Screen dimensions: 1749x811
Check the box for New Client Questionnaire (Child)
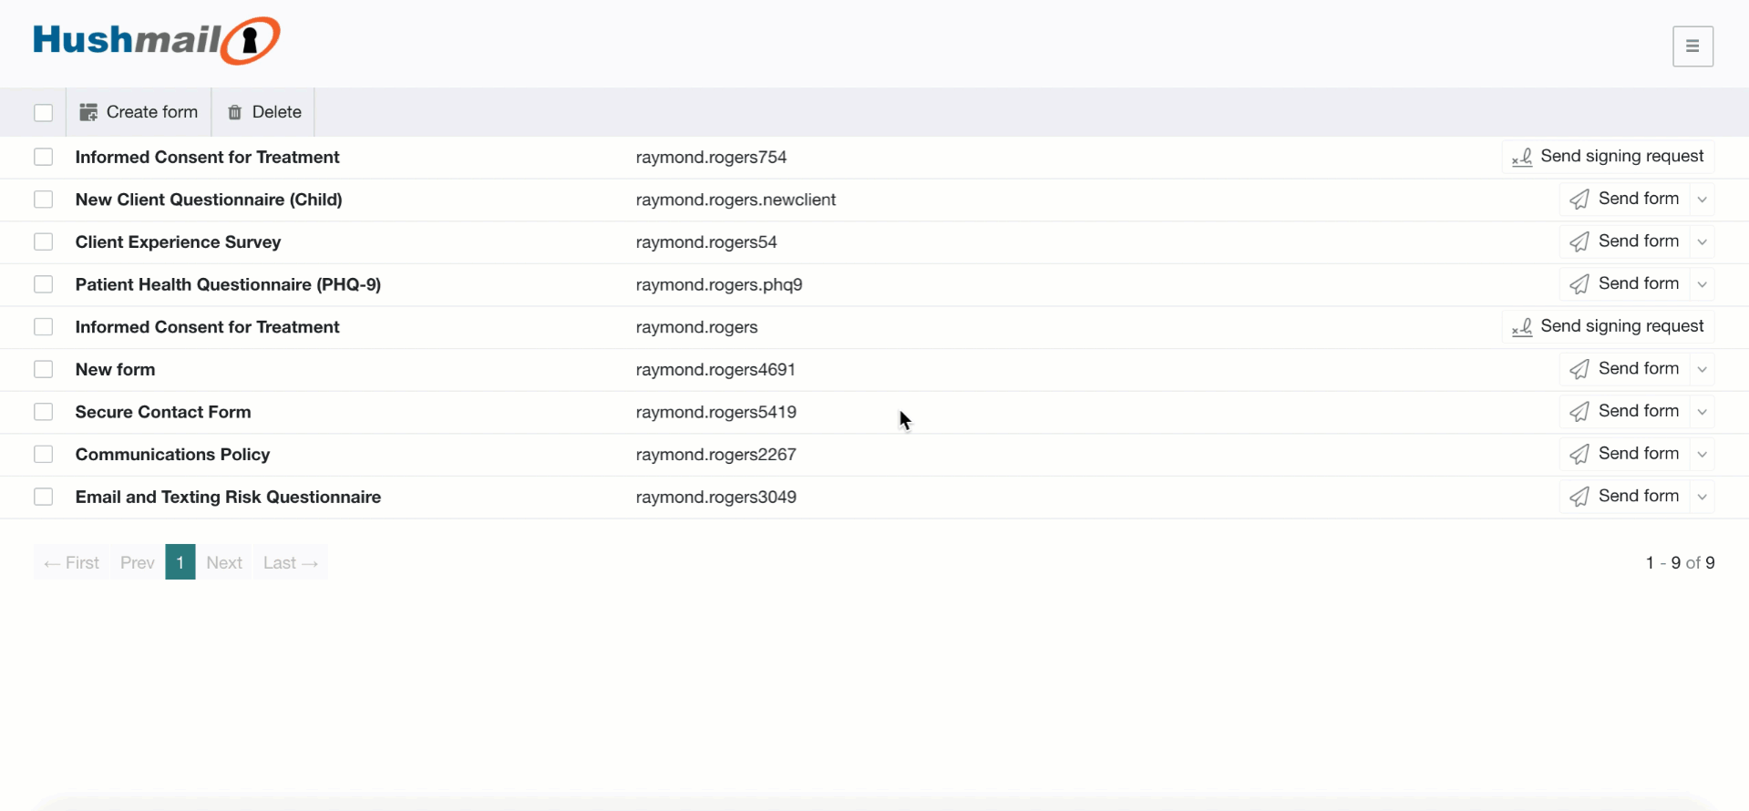pos(44,200)
